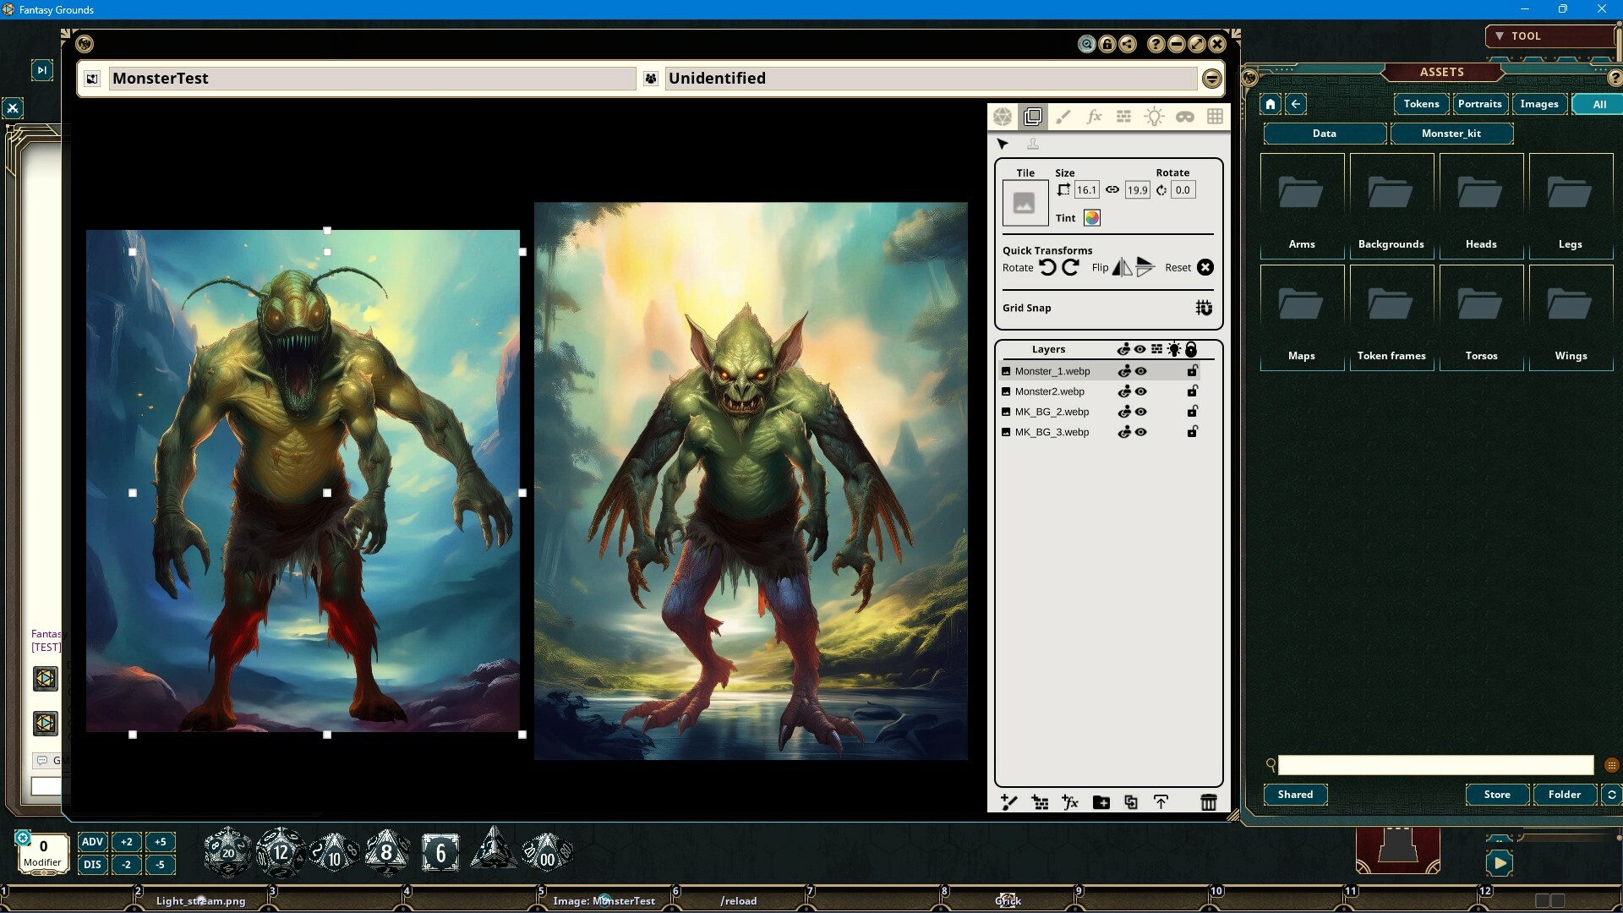
Task: Click the new folder icon in Layers panel
Action: [1101, 802]
